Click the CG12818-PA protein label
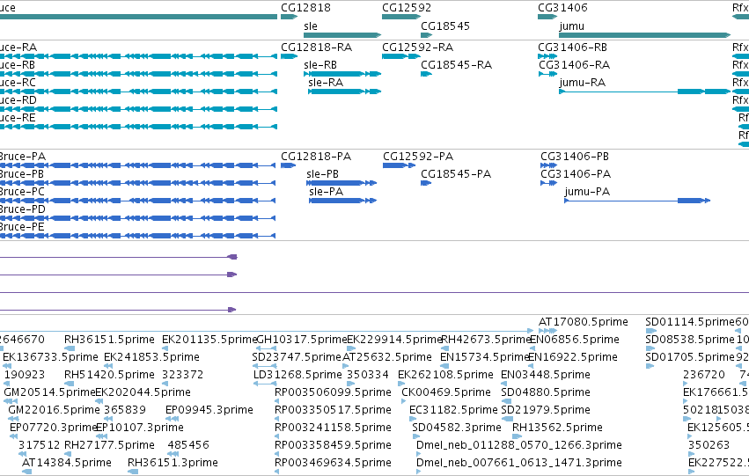Screen dimensions: 749x476 (316, 157)
